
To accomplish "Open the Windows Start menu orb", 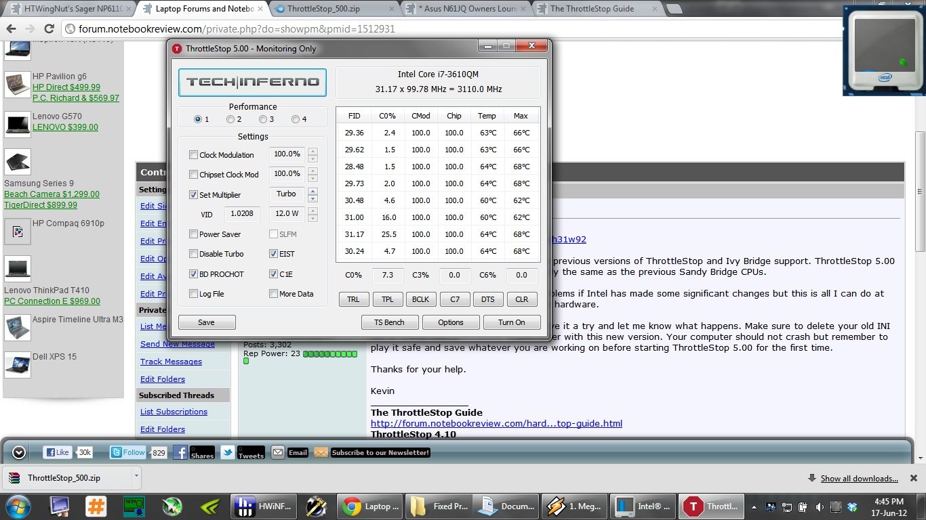I will (18, 505).
